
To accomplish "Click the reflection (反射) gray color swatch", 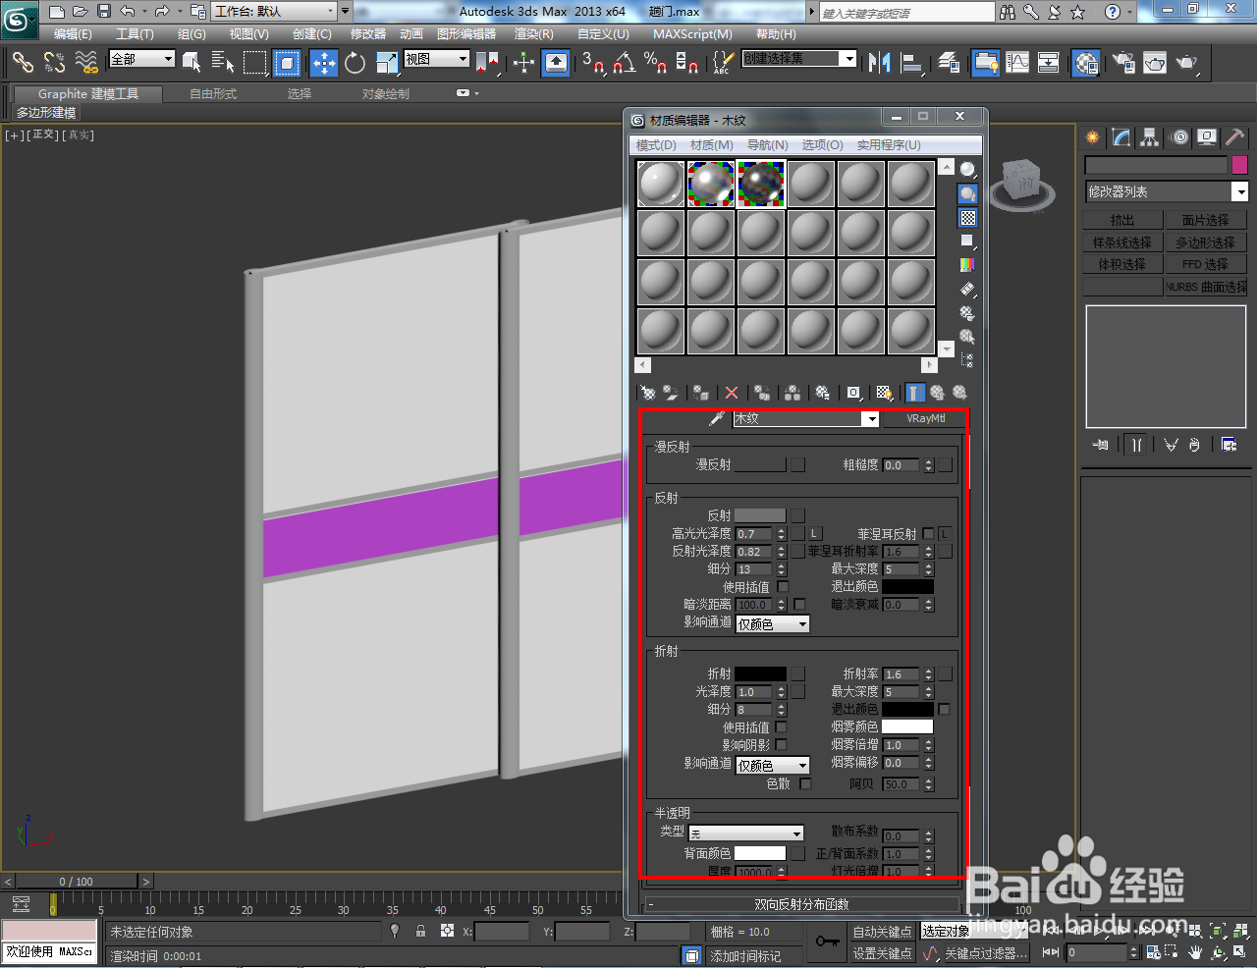I will pos(760,515).
